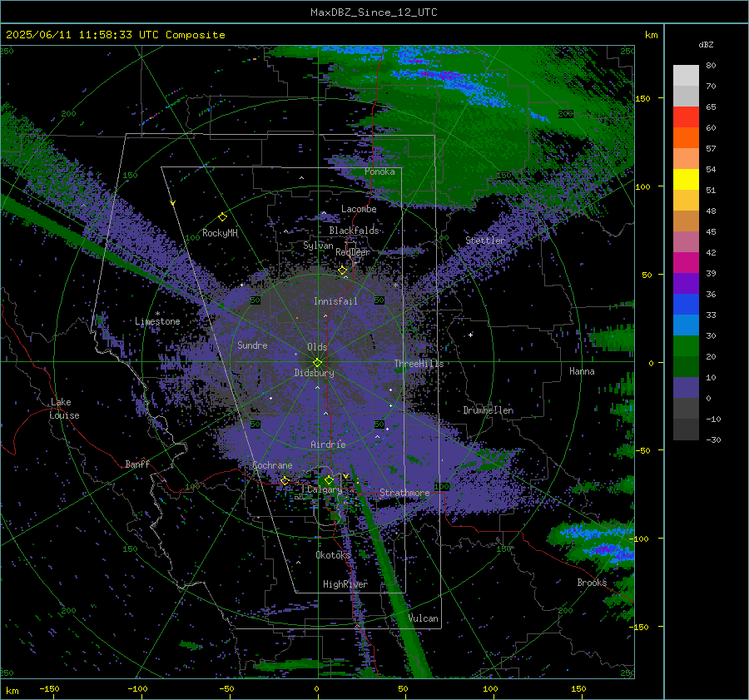Image resolution: width=749 pixels, height=700 pixels.
Task: Click the Ponoka town label
Action: point(379,171)
